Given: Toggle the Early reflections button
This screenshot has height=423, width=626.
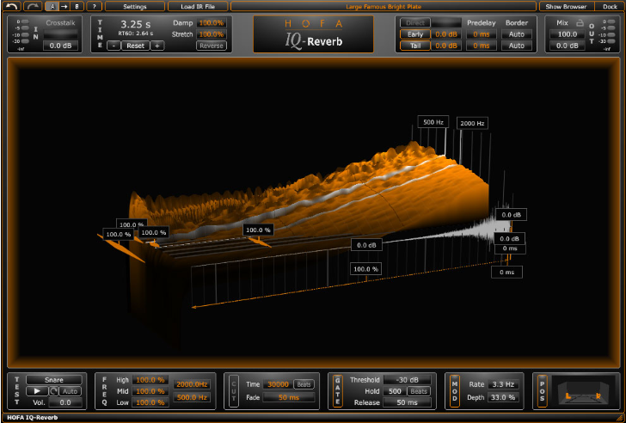Looking at the screenshot, I should tap(414, 34).
